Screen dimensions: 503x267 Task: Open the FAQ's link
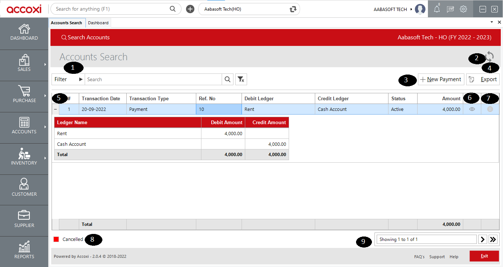click(x=419, y=257)
